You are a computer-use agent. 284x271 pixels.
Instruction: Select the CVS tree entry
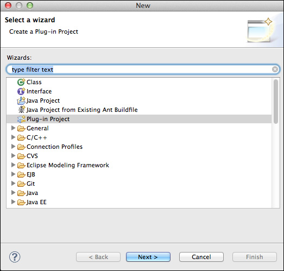(32, 156)
